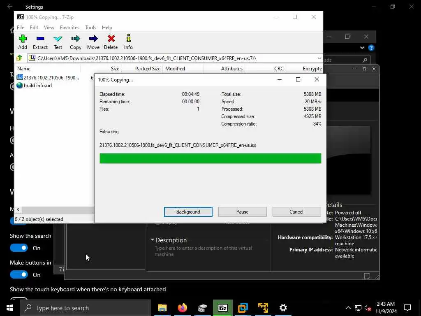Image resolution: width=421 pixels, height=316 pixels.
Task: Click the 7-Zip horizontal scrollbar left arrow
Action: (18, 209)
